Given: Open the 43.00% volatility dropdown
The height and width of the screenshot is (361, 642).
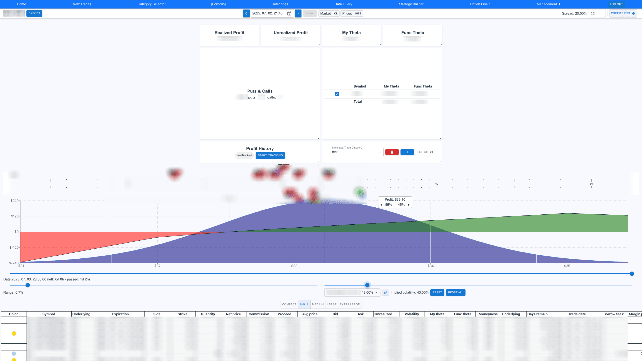Looking at the screenshot, I should pyautogui.click(x=352, y=293).
